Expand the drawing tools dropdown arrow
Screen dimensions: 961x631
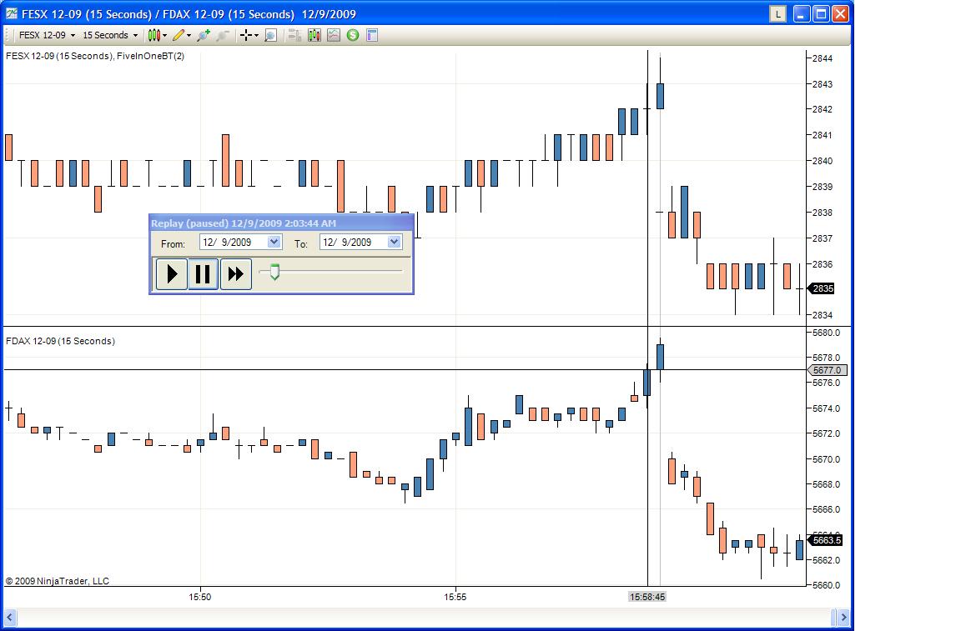189,36
